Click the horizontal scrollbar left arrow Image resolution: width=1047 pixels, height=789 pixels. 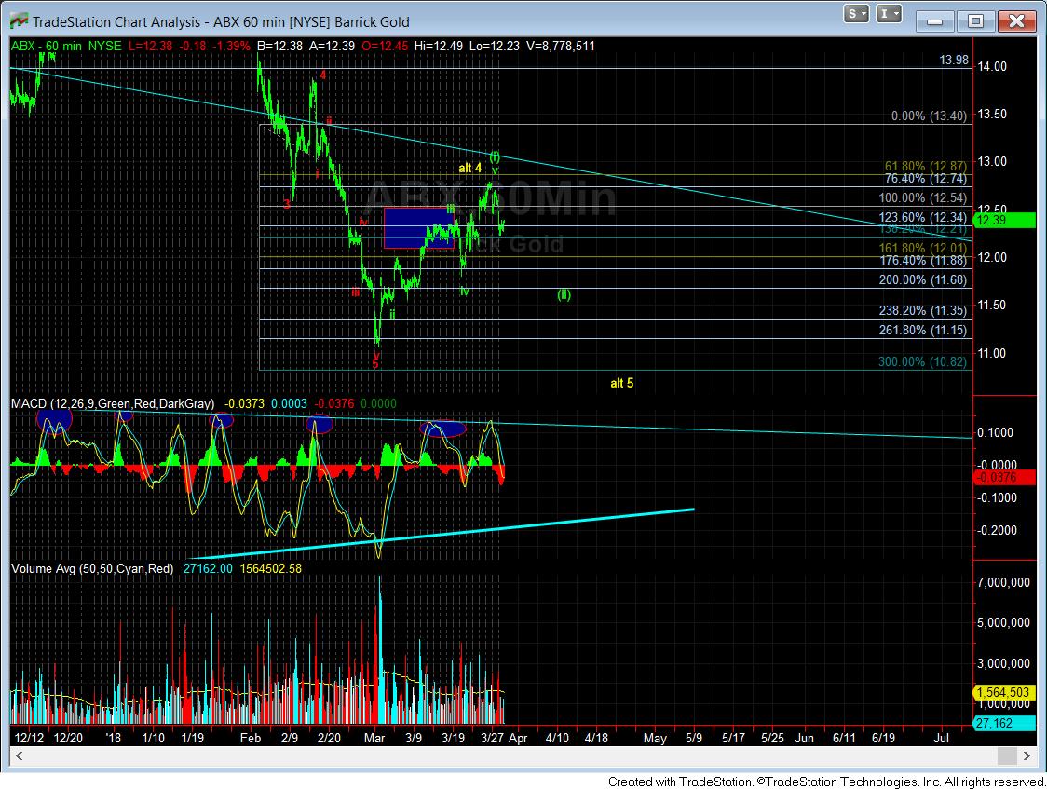coord(20,755)
